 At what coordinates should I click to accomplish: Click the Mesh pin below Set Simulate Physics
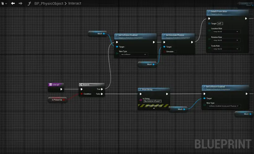point(154,64)
